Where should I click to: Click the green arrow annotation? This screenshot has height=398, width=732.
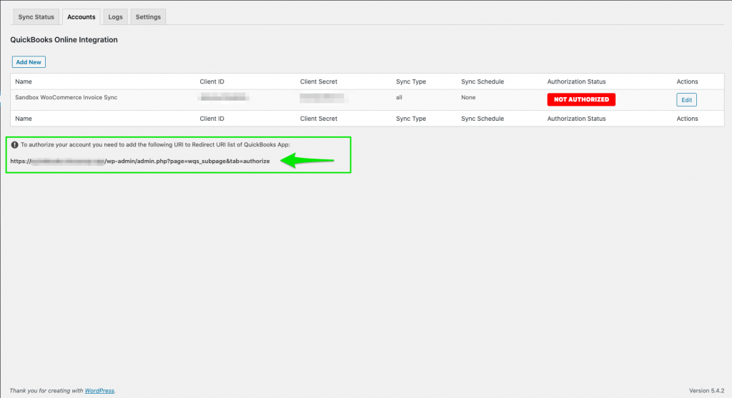307,161
